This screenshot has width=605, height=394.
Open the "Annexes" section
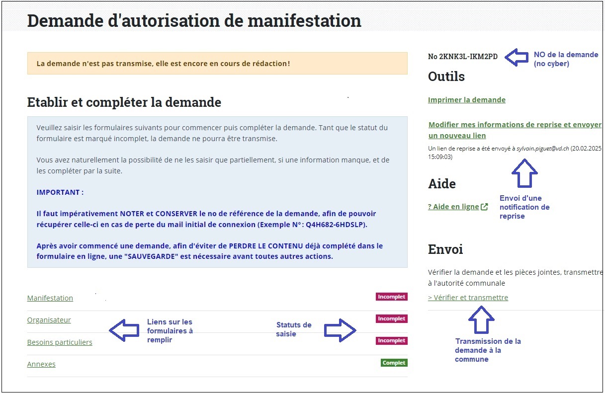coord(41,364)
